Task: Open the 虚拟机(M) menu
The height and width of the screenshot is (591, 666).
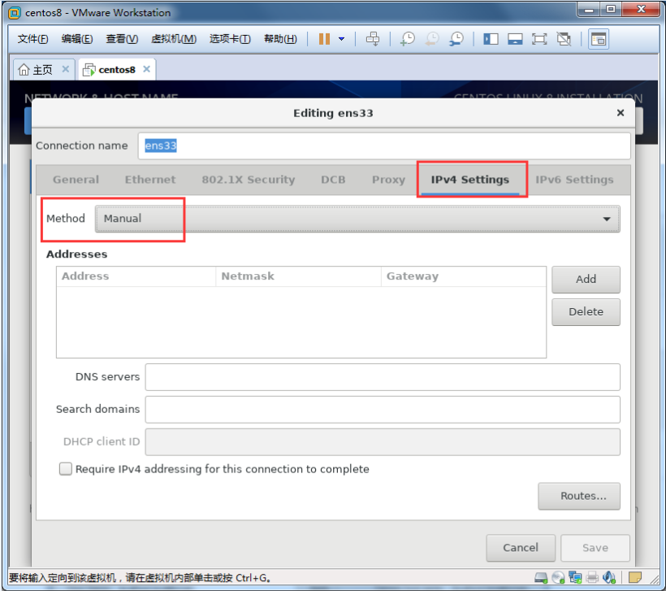Action: click(174, 39)
